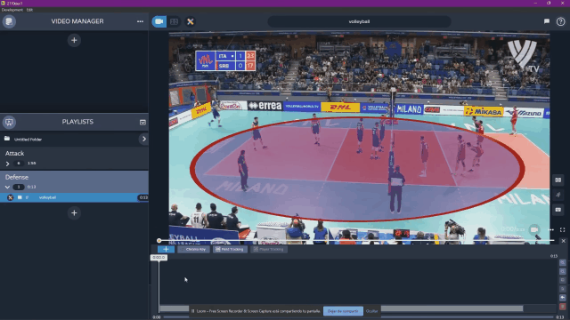
Task: Click the fullscreen icon on the video
Action: 562,229
